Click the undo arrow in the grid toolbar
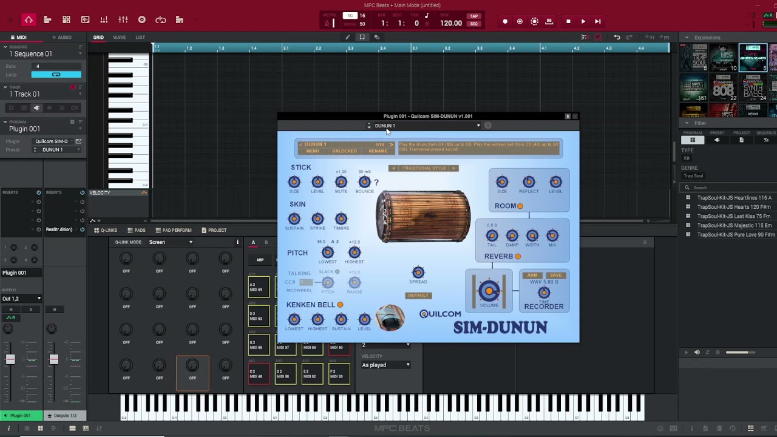This screenshot has width=777, height=437. pyautogui.click(x=617, y=37)
